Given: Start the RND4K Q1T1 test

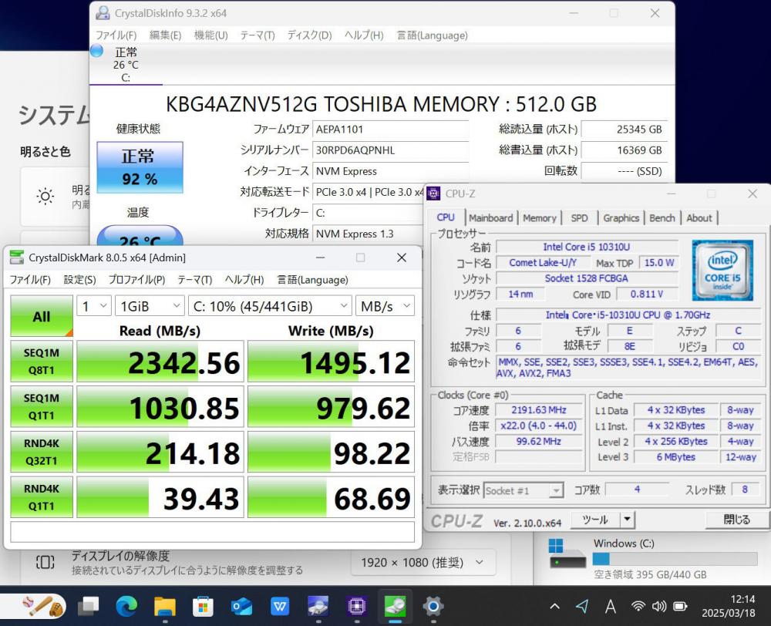Looking at the screenshot, I should (x=42, y=497).
